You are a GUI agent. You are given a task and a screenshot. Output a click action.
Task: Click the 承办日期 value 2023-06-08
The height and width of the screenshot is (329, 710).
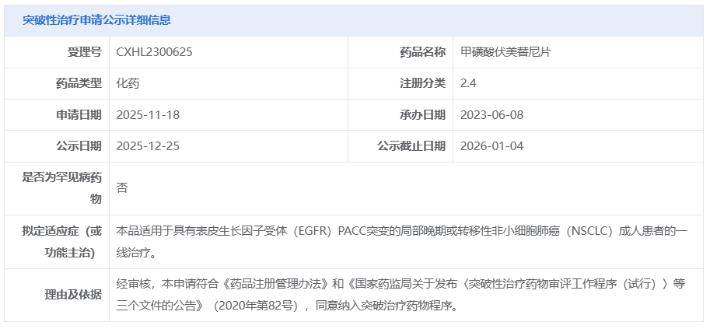491,114
